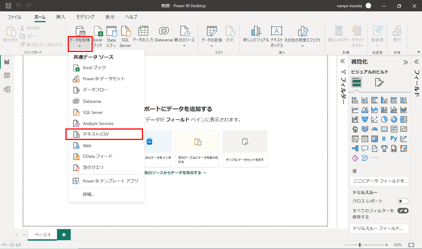Toggle the クロス レポート drillthrough switch
This screenshot has height=249, width=422.
(403, 201)
